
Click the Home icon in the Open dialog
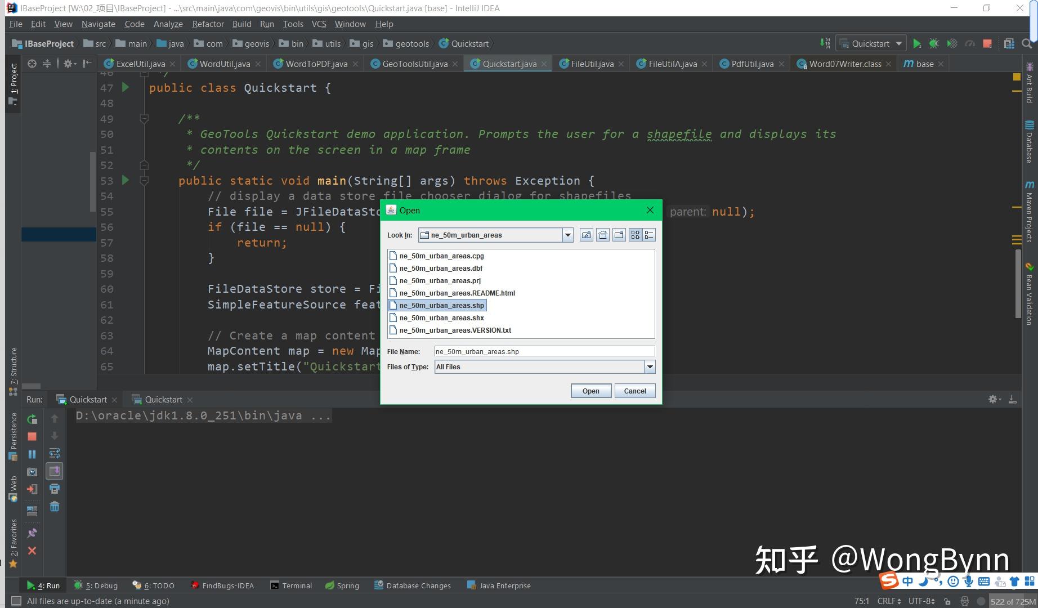[x=602, y=235]
